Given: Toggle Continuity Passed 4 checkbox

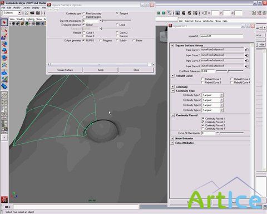Looking at the screenshot, I should click(x=203, y=129).
